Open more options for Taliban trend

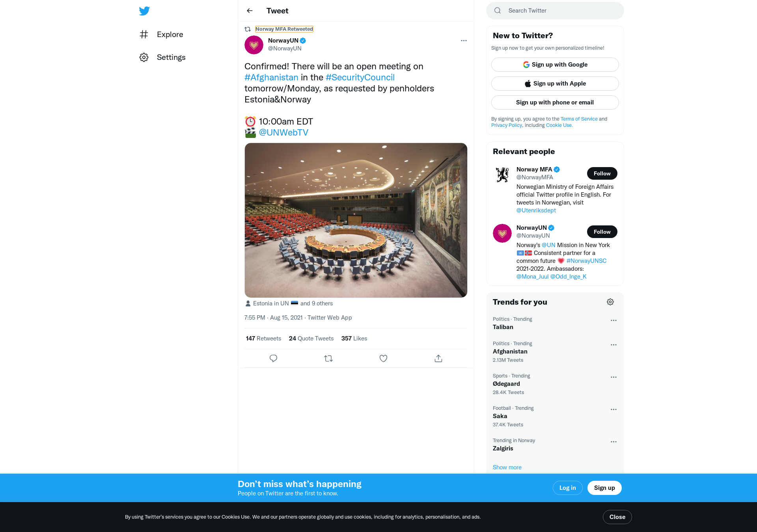[613, 320]
